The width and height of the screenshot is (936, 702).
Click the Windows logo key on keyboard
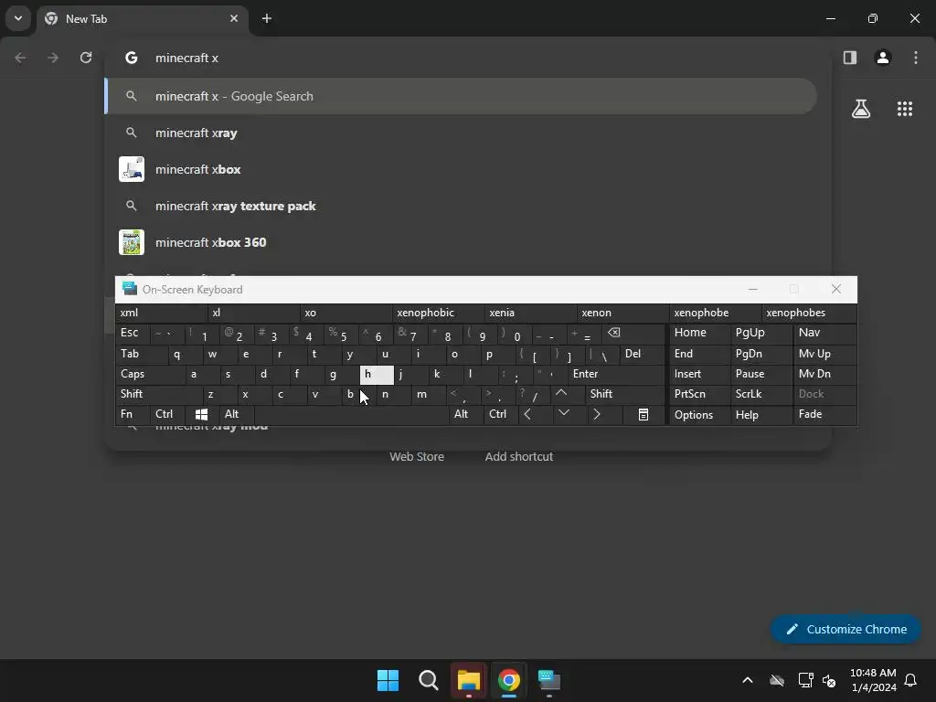[x=202, y=414]
